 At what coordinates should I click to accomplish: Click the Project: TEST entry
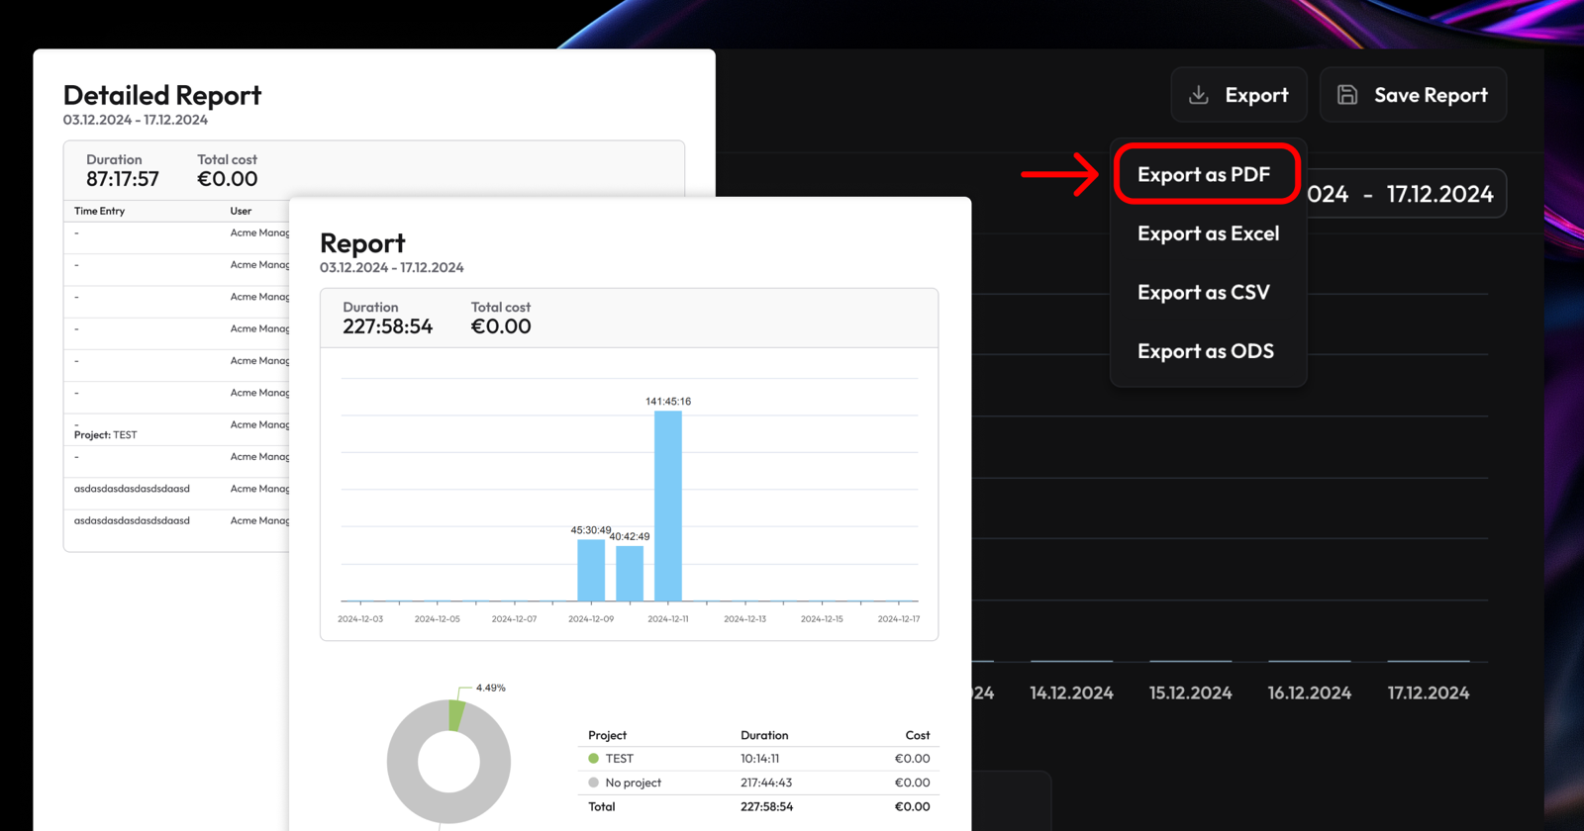pos(105,435)
